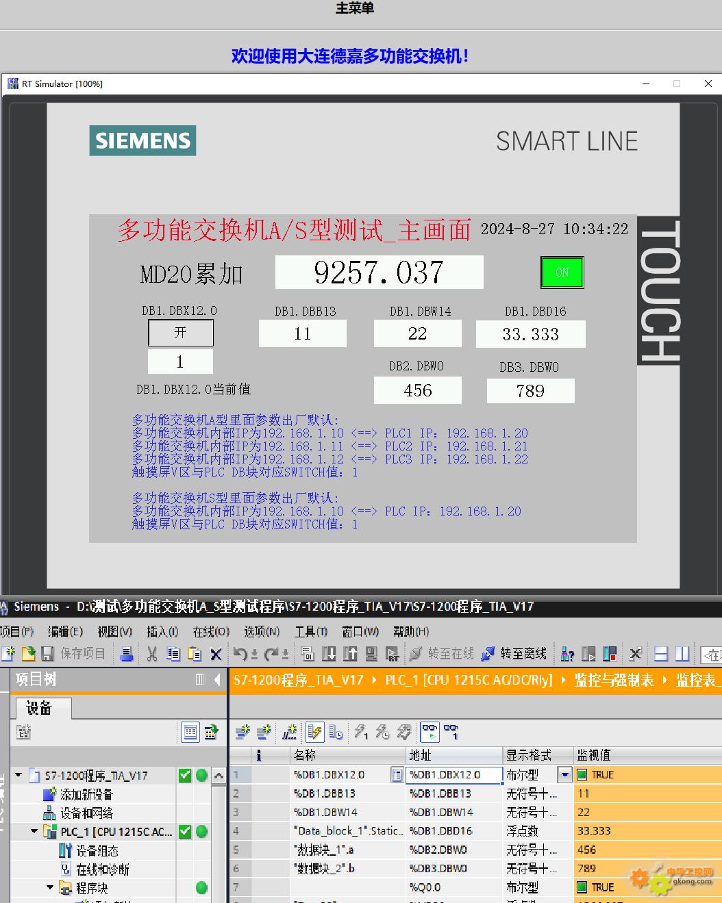Click the accessible devices help icon

coord(567,654)
